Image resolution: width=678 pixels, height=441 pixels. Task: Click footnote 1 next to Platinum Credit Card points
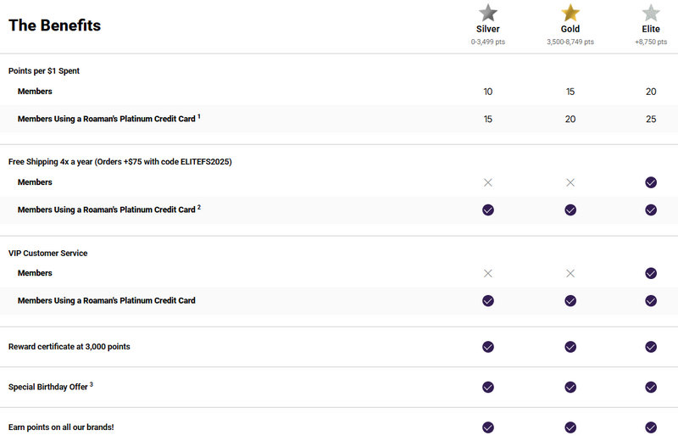pyautogui.click(x=199, y=116)
